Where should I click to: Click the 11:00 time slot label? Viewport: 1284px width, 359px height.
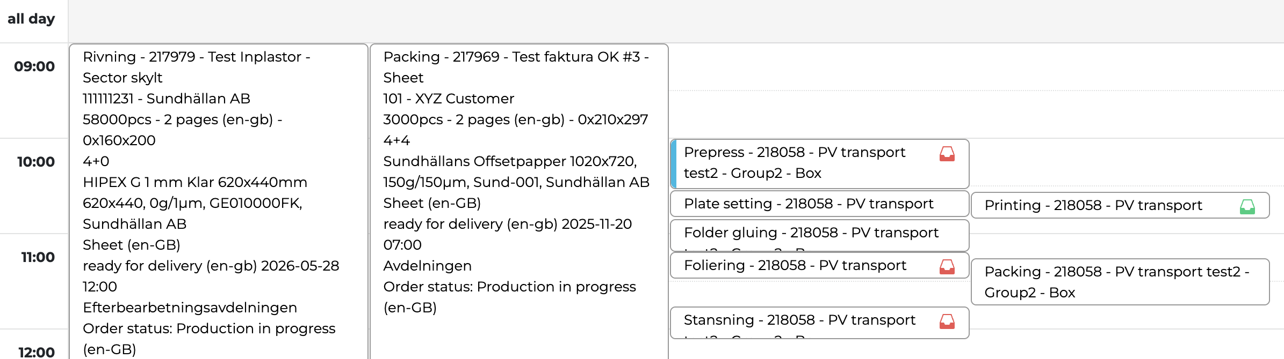38,258
